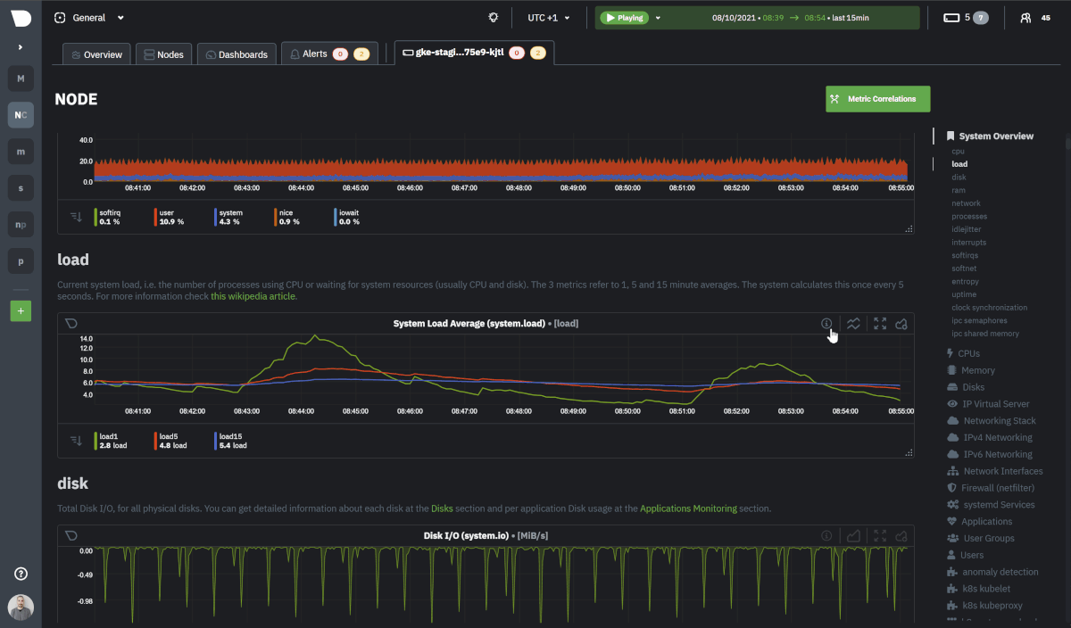Open help via the question mark icon

[x=21, y=574]
